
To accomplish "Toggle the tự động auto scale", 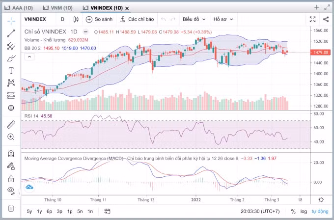I will click(320, 212).
